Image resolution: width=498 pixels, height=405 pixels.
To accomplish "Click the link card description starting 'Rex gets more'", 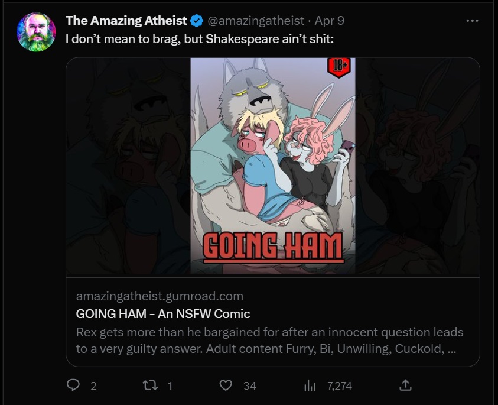I will click(269, 341).
